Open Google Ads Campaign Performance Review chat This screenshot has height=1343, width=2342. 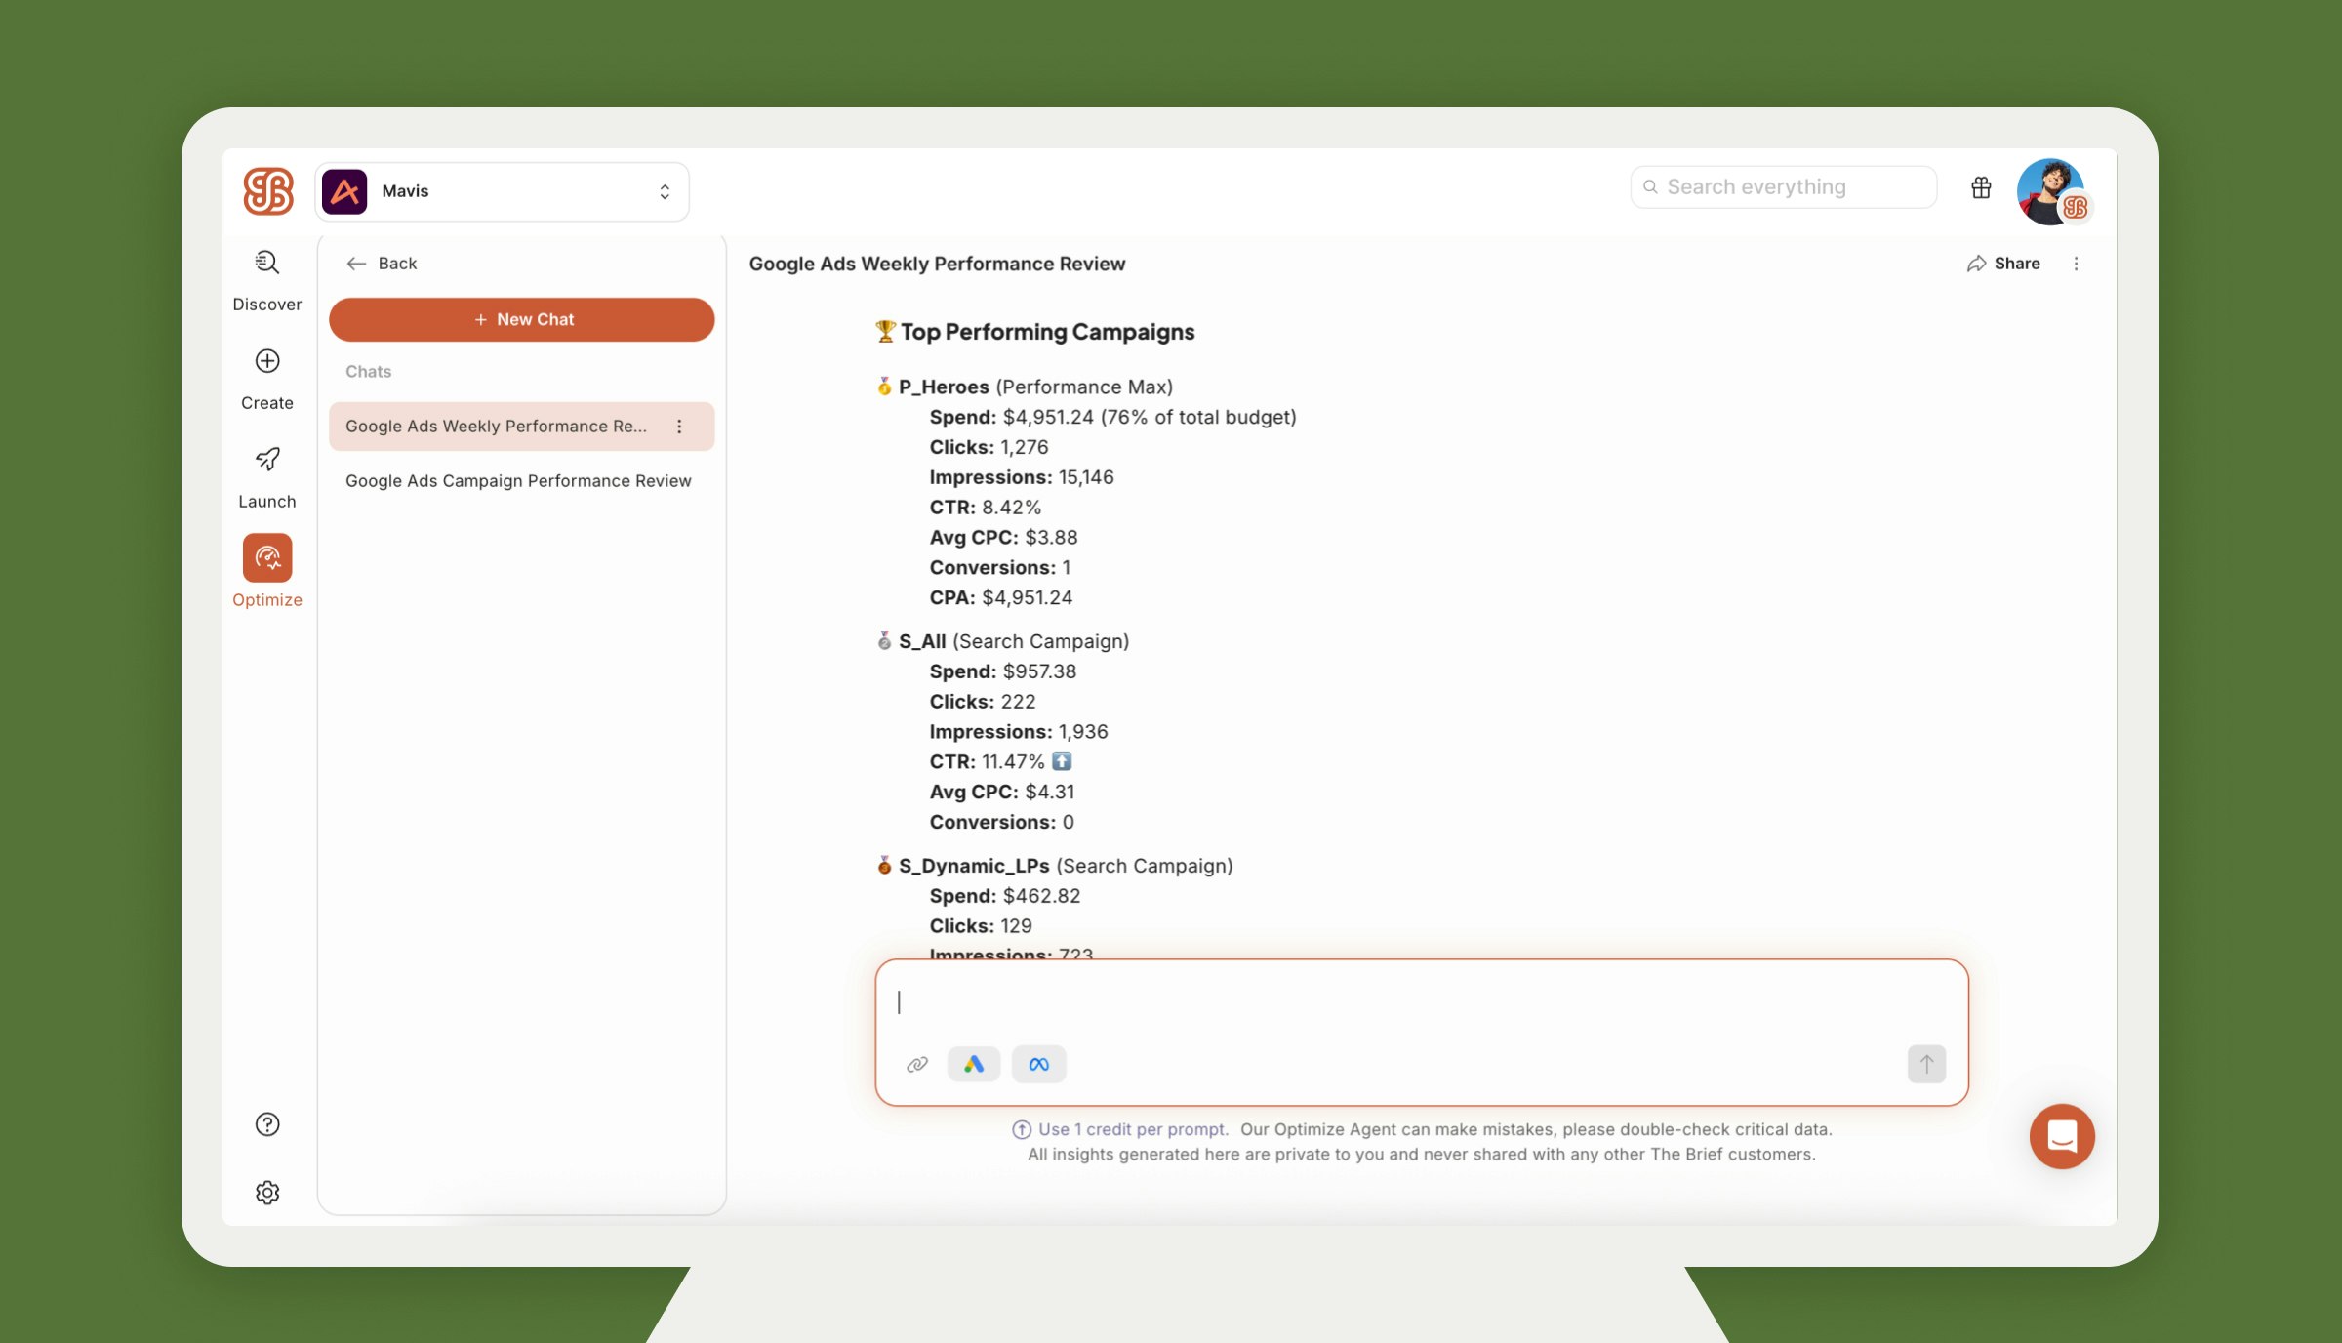click(x=518, y=481)
